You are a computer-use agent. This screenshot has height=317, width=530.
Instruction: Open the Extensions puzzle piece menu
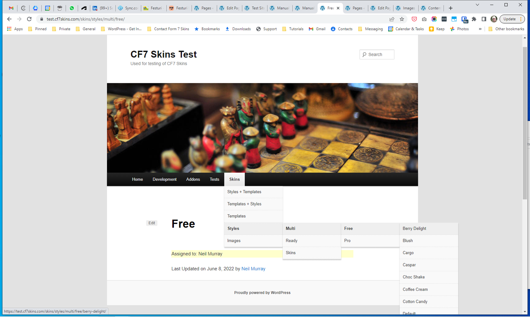pos(474,19)
